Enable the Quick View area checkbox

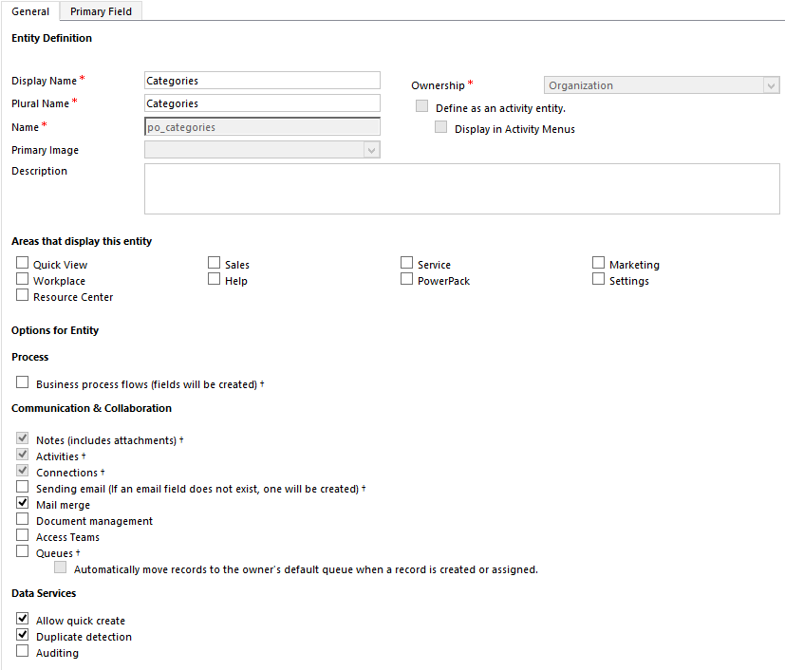[23, 264]
